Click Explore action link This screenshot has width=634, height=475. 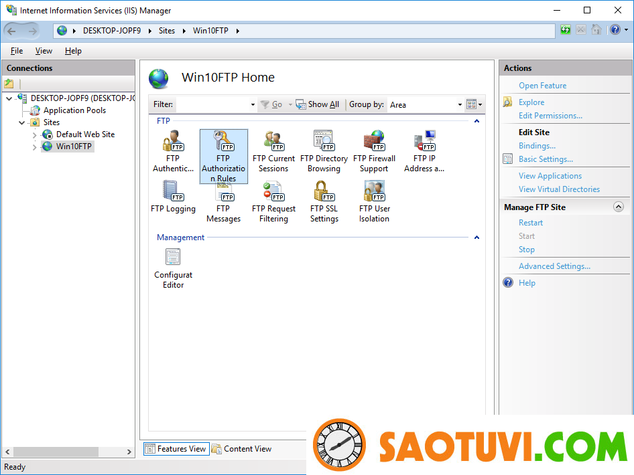(x=531, y=102)
